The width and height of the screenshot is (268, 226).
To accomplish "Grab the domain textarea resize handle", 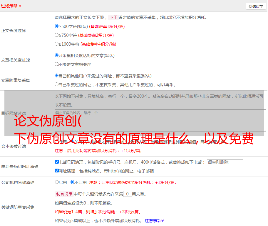I will point(264,130).
